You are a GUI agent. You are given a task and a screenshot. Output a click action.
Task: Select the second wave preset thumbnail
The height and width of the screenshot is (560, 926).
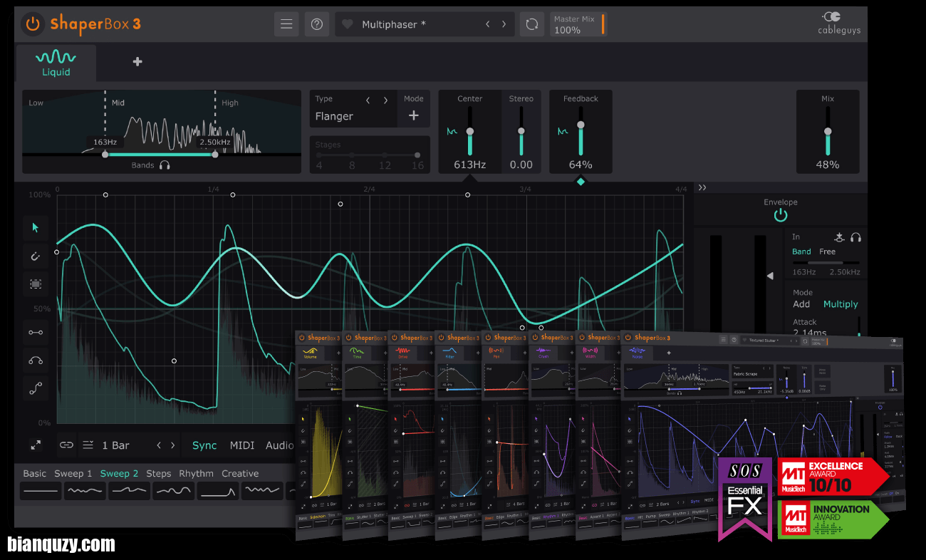click(x=85, y=491)
